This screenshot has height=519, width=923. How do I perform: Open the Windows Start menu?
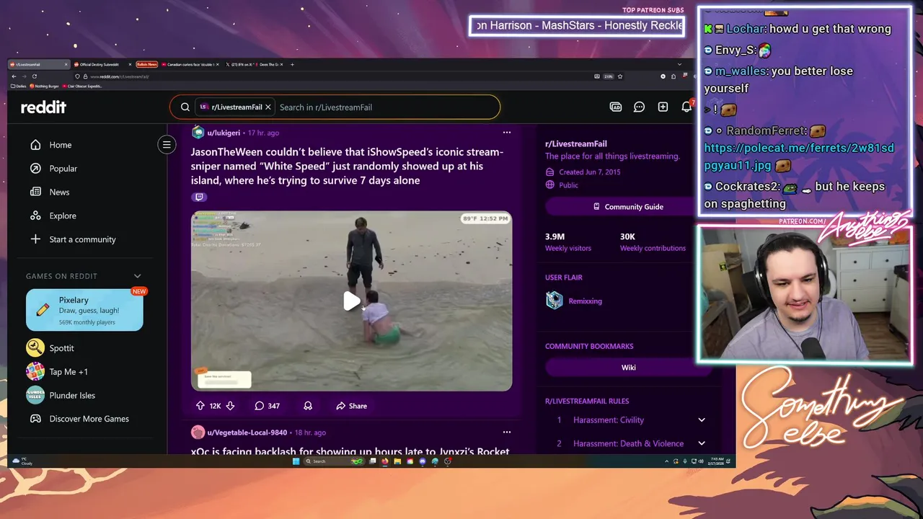(296, 461)
